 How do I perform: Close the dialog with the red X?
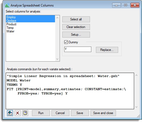point(135,5)
